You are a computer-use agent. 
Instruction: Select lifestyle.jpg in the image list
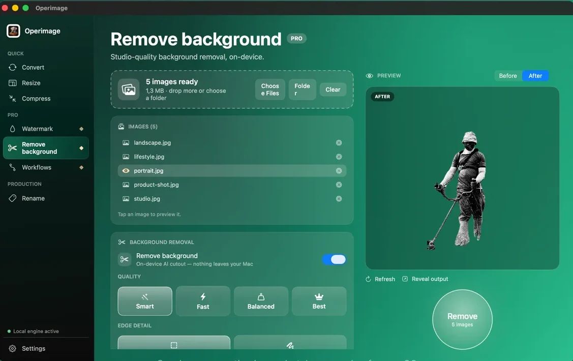(232, 157)
